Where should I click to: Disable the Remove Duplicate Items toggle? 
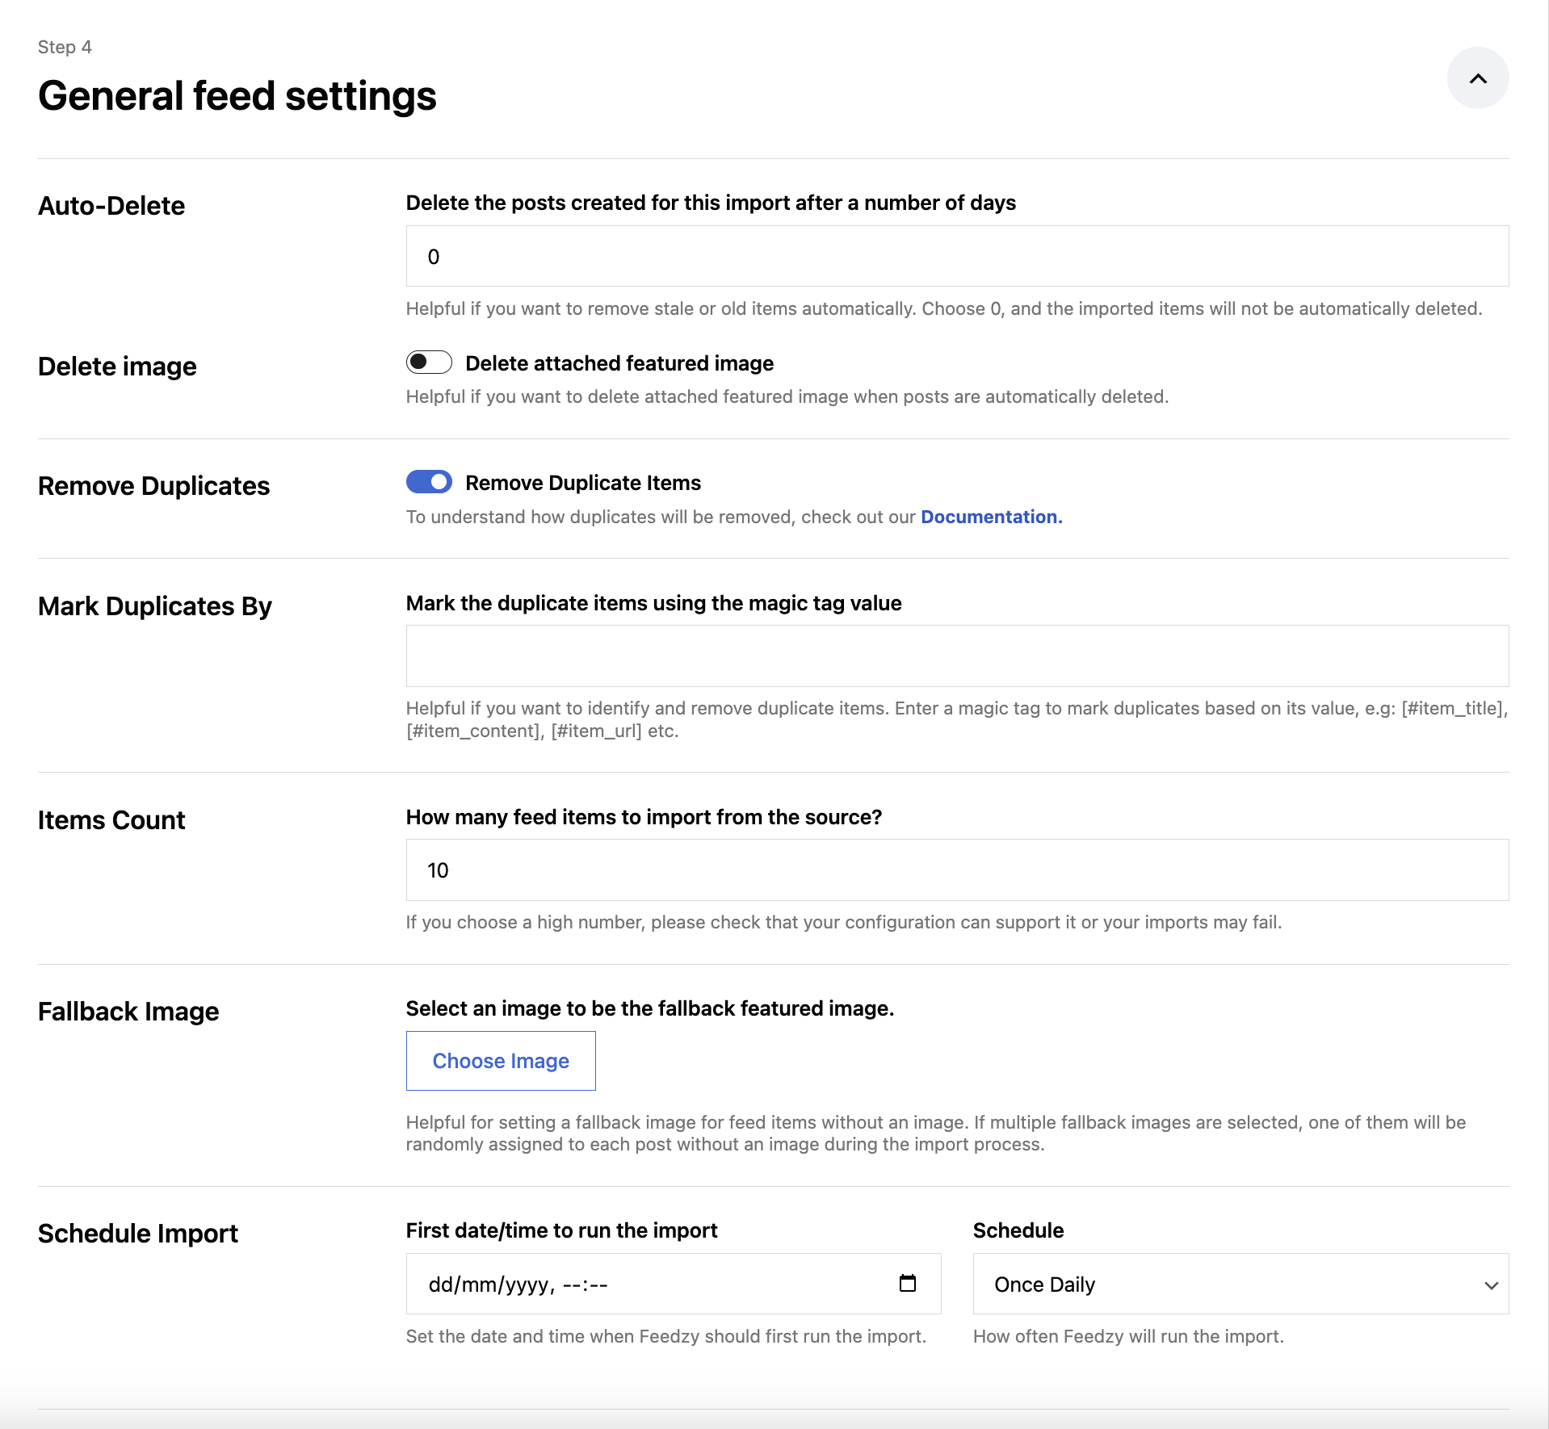point(429,482)
